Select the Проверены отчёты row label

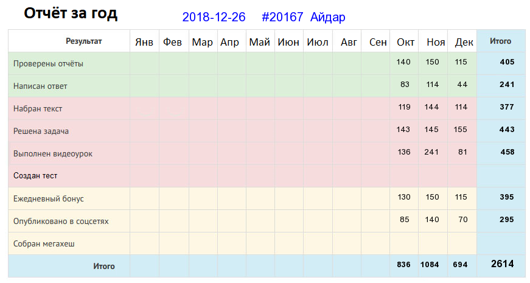pos(48,63)
